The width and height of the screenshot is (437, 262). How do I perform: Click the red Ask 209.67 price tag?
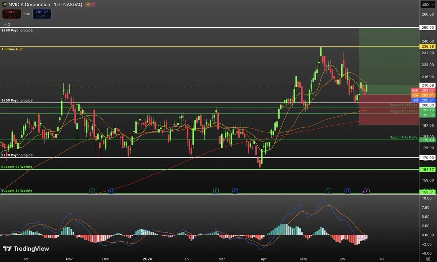click(x=423, y=90)
